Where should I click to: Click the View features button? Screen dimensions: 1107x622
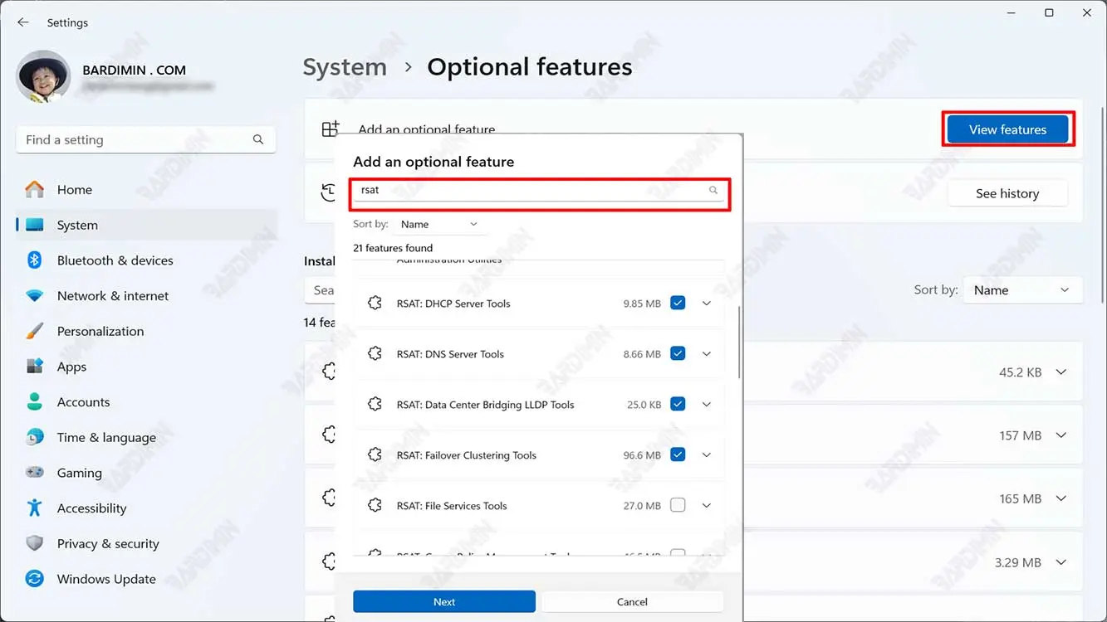pyautogui.click(x=1007, y=129)
